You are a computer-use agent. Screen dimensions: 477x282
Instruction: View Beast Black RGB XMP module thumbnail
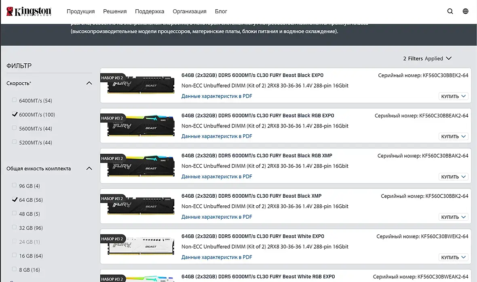141,166
